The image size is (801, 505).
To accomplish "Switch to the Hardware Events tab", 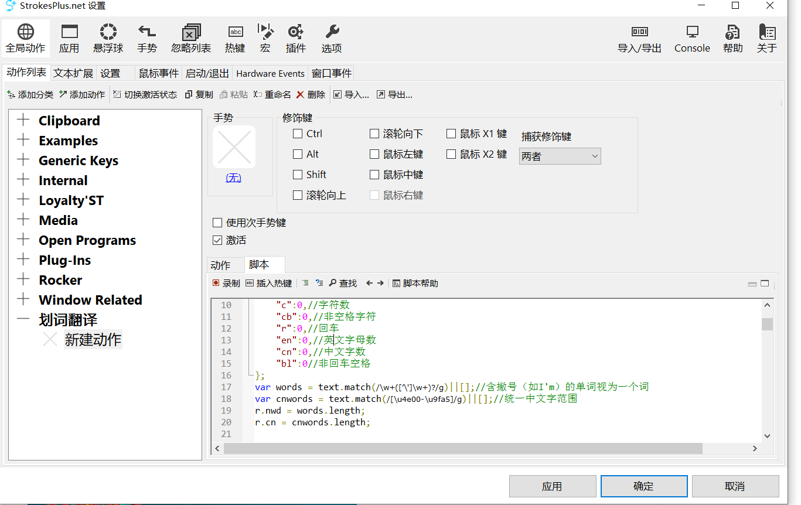I will click(x=270, y=73).
